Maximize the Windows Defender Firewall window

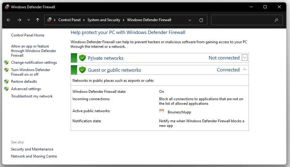coord(265,7)
